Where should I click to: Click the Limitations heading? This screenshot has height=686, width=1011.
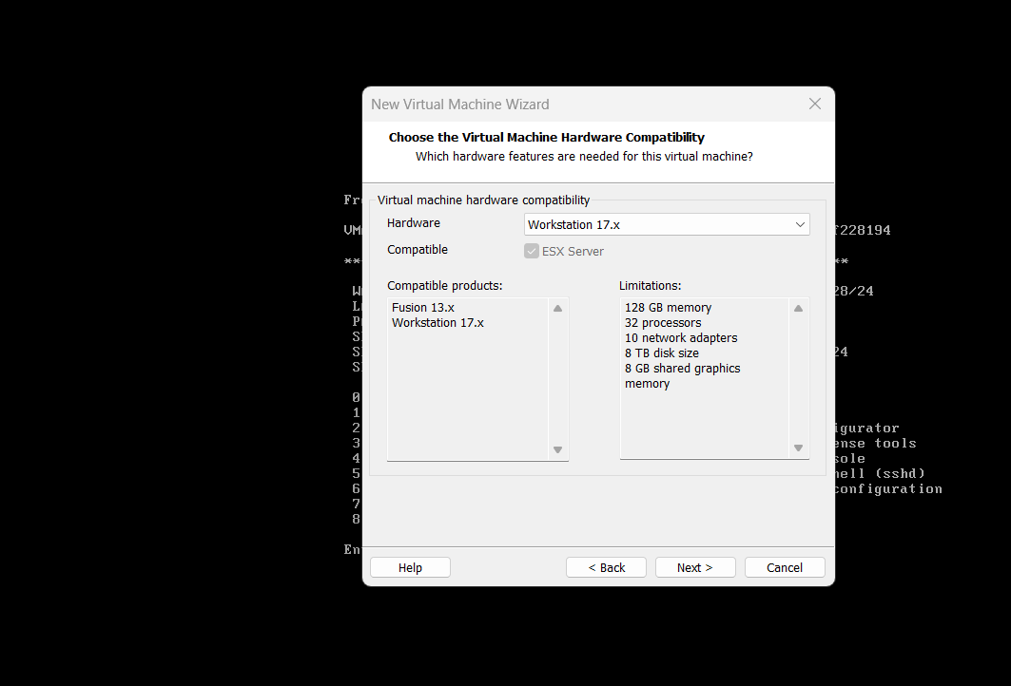pyautogui.click(x=650, y=285)
